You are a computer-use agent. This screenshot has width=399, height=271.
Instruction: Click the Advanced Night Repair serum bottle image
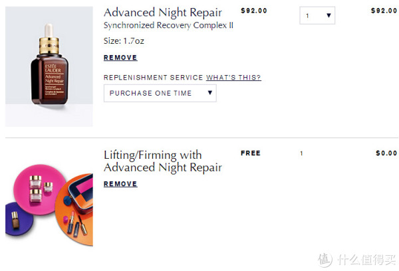[x=49, y=66]
